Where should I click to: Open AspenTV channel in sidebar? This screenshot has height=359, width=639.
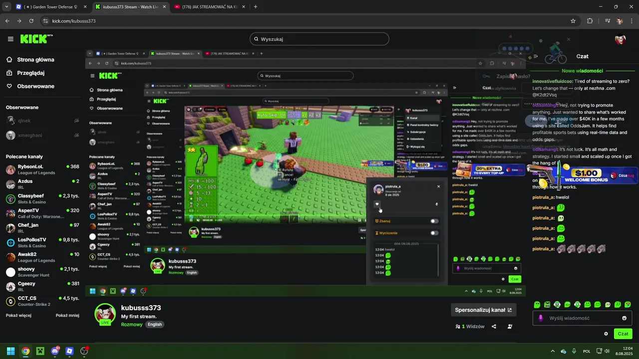[42, 213]
